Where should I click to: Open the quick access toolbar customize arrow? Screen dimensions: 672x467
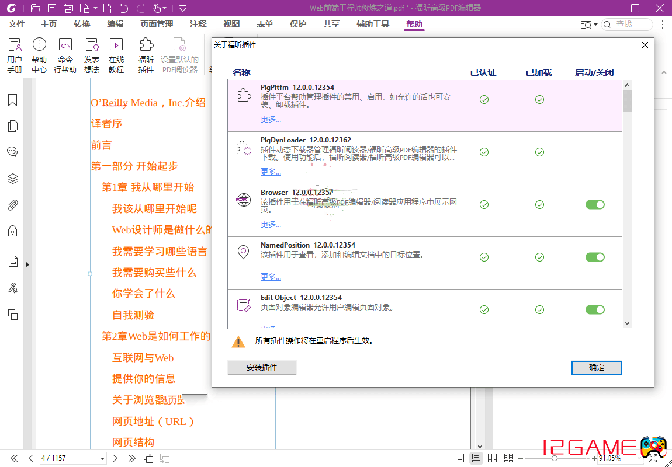tap(183, 8)
